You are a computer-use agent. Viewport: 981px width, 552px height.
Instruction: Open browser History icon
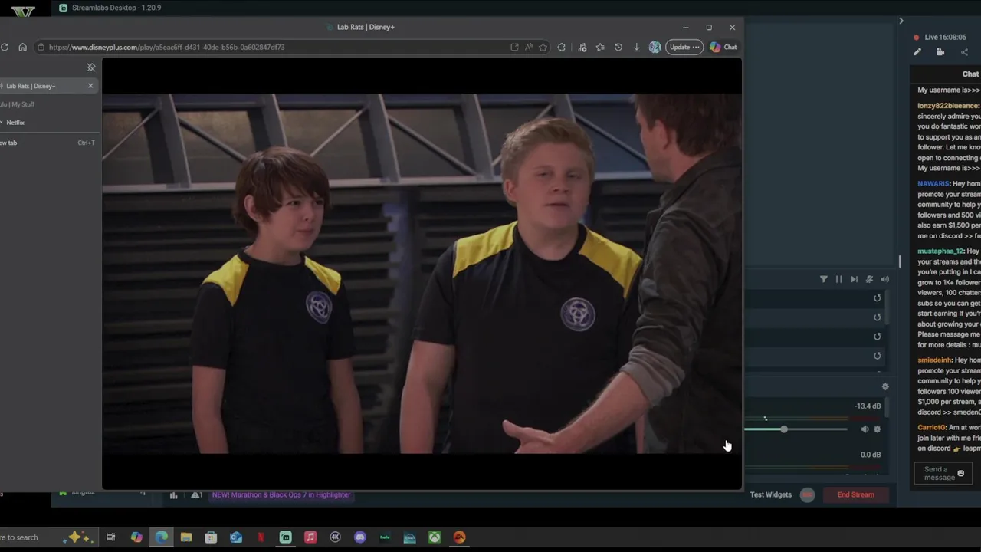618,48
